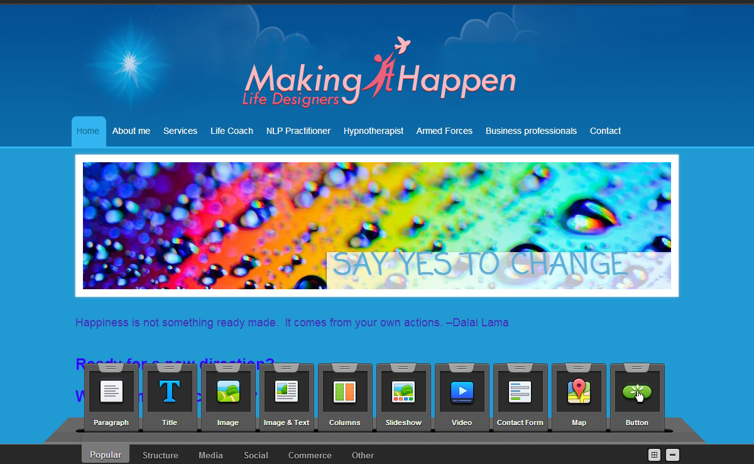Switch to the Media tab
This screenshot has height=464, width=754.
210,455
